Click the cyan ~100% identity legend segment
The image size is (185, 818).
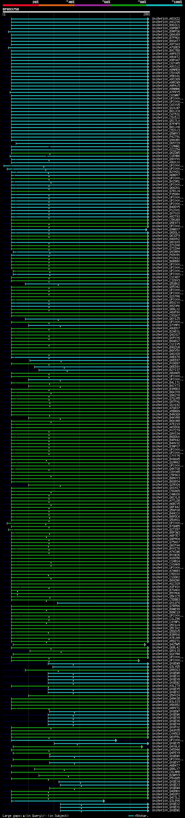point(164,5)
